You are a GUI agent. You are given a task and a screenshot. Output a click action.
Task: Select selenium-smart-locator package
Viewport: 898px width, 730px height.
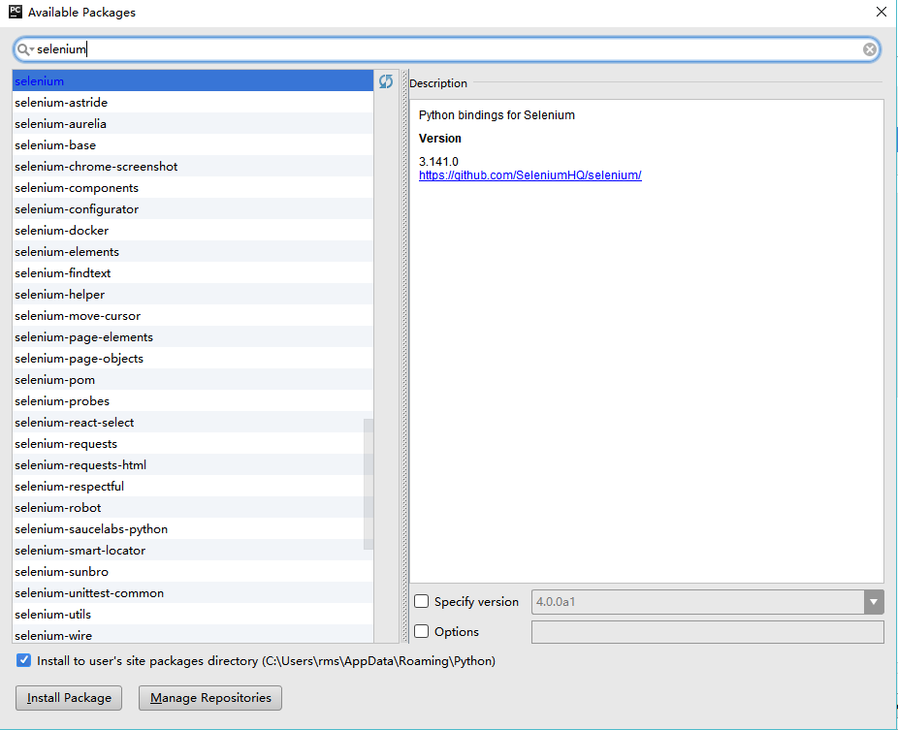pyautogui.click(x=193, y=551)
